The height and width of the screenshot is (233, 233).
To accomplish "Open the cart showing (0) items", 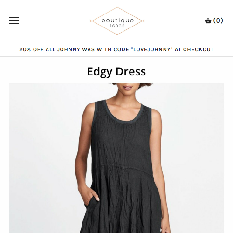I will [214, 21].
